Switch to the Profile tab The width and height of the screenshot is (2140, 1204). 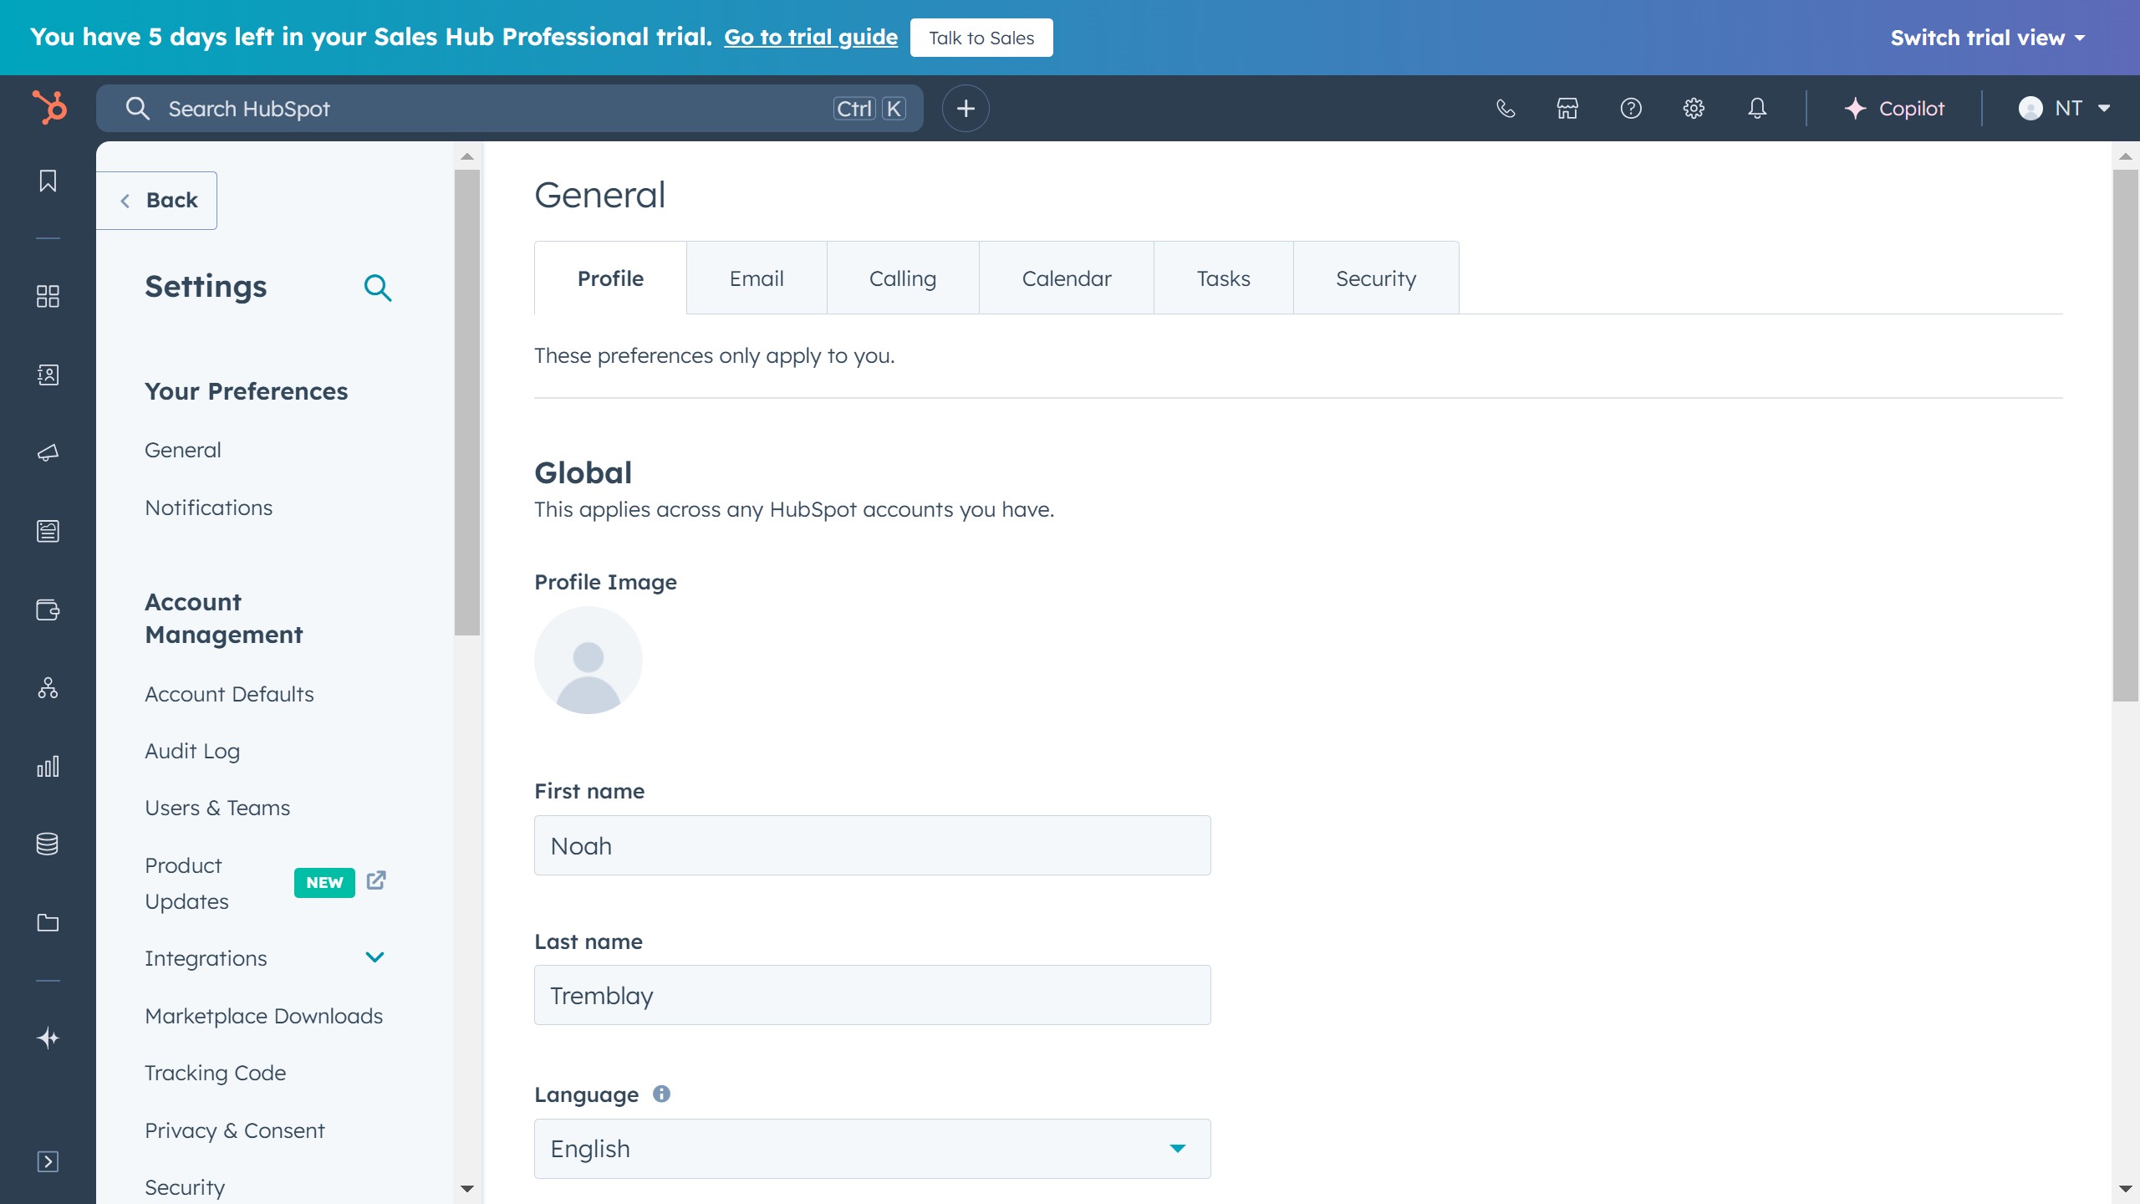tap(610, 278)
